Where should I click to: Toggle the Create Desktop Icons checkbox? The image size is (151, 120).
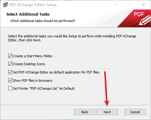(10, 64)
